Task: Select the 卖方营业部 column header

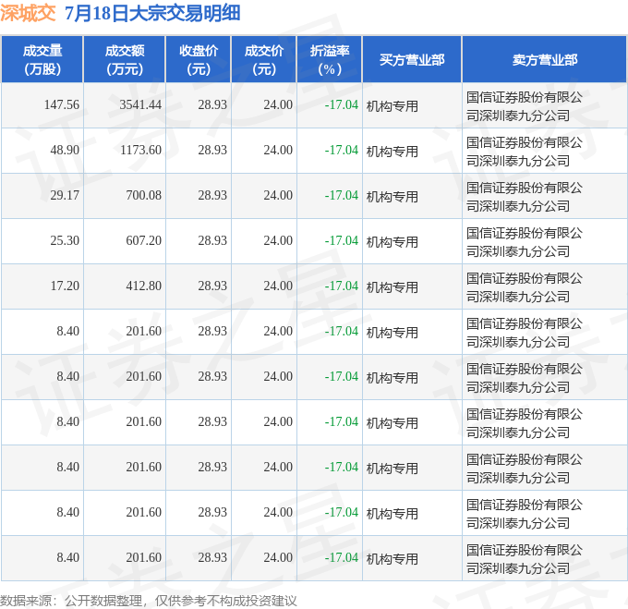Action: coord(545,60)
